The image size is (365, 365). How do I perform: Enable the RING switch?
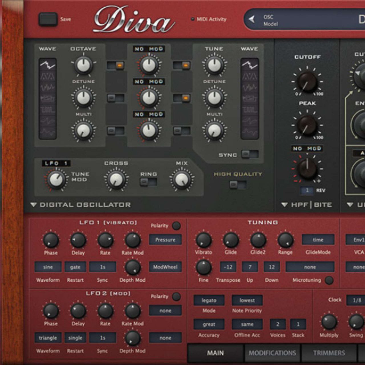click(148, 182)
